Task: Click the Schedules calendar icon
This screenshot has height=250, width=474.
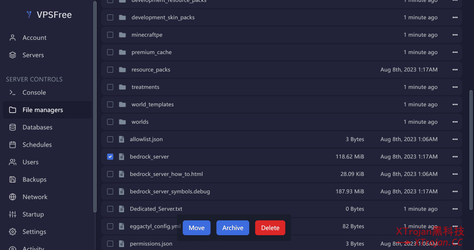Action: [13, 145]
